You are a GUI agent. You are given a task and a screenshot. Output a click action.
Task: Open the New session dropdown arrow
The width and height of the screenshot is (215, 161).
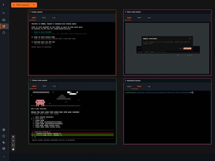(x=34, y=5)
